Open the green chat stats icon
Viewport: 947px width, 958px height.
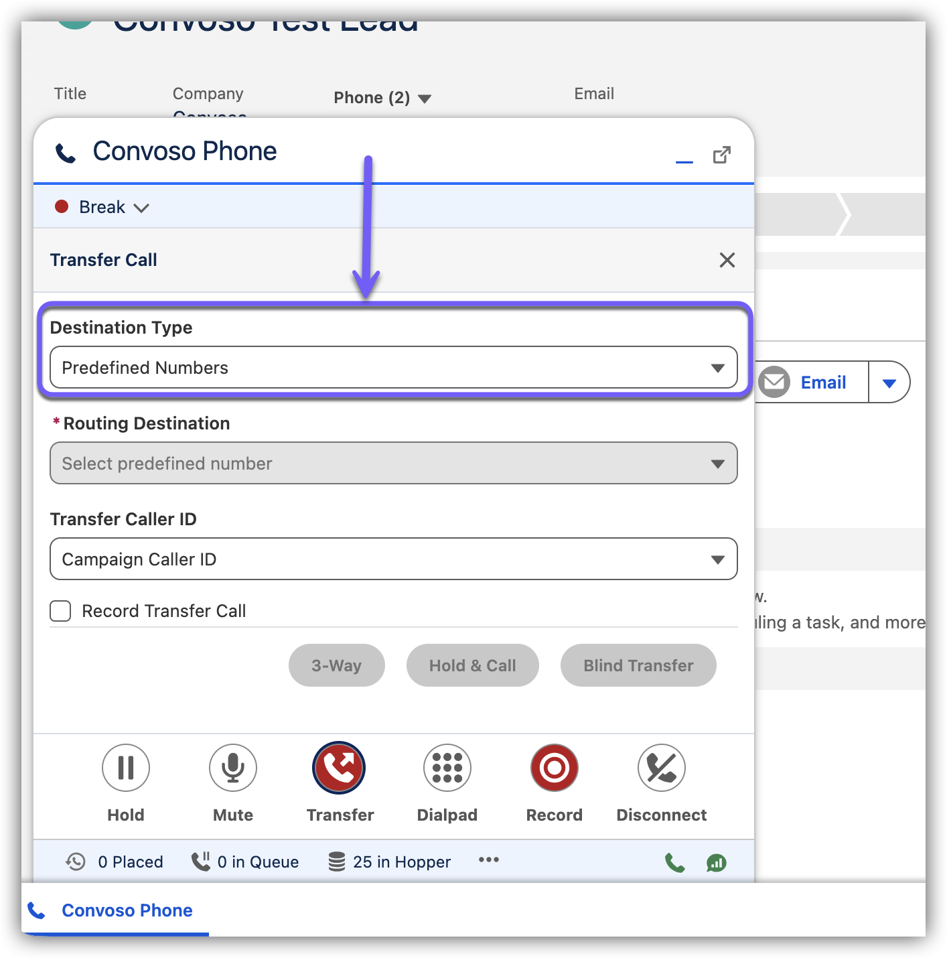coord(716,863)
